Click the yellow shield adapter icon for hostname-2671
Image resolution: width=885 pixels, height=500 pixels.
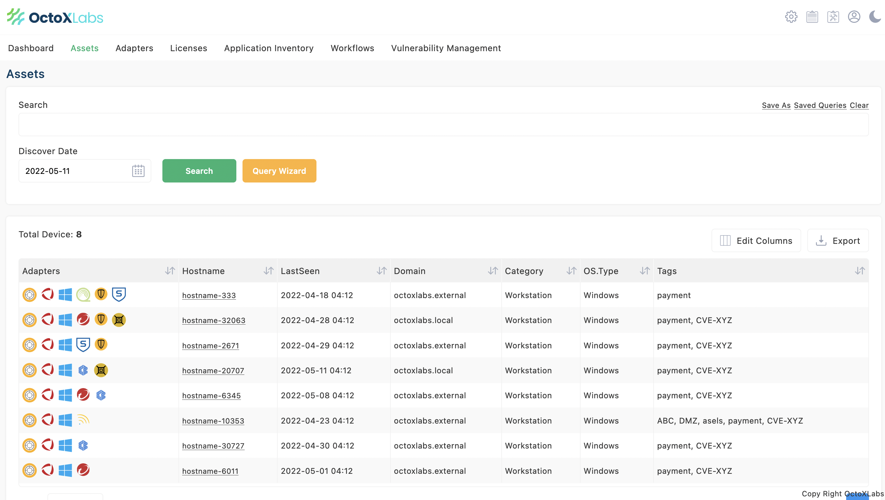point(101,344)
